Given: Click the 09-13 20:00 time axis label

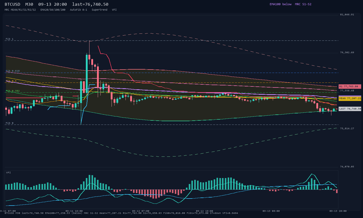Looking at the screenshot, I should point(338,211).
